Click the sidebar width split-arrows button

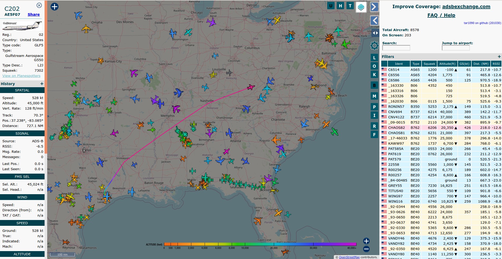coord(375,33)
